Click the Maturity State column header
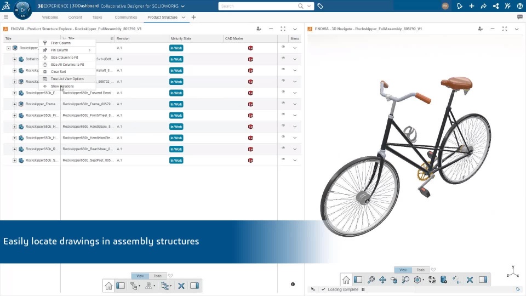This screenshot has height=296, width=526. (x=196, y=38)
